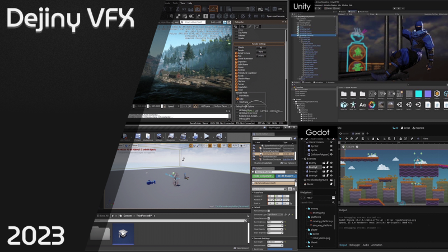Open the View menu in Godot viewport toolbar
The height and width of the screenshot is (252, 448).
pos(426,138)
